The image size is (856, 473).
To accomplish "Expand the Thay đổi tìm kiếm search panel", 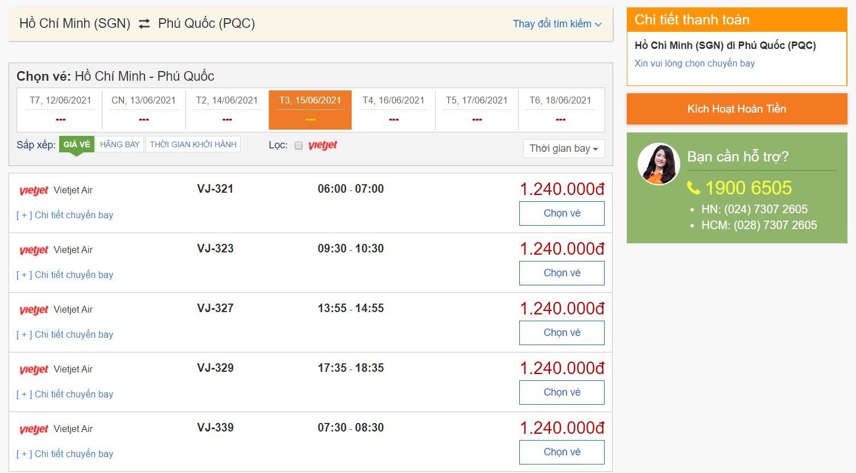I will coord(557,24).
